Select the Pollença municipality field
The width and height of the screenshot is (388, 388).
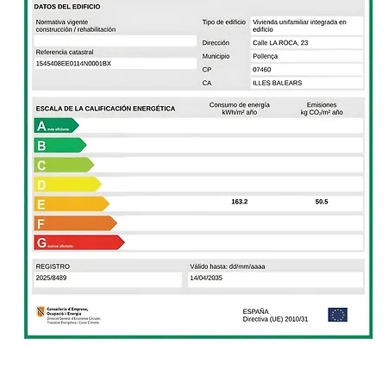pos(307,56)
